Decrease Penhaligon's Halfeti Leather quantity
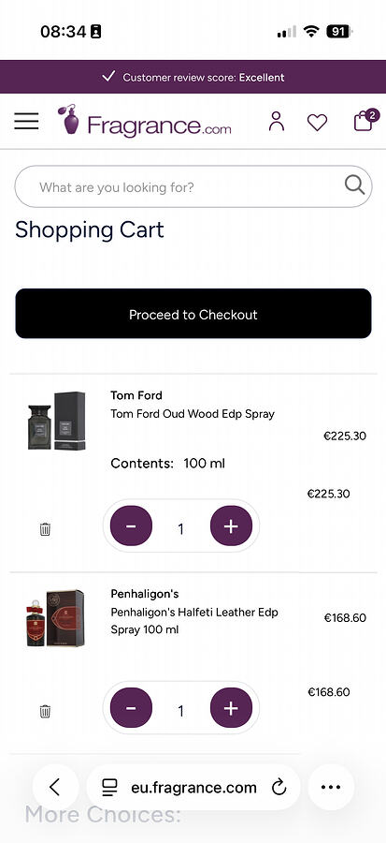Viewport: 386px width, 843px height. [x=132, y=708]
